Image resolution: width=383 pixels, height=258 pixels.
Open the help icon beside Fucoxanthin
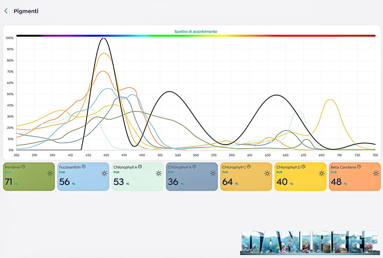[x=83, y=167]
